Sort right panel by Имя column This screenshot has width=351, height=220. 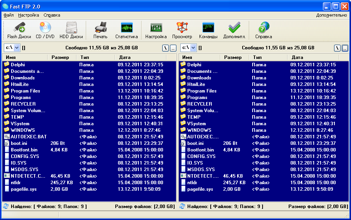tap(200, 57)
